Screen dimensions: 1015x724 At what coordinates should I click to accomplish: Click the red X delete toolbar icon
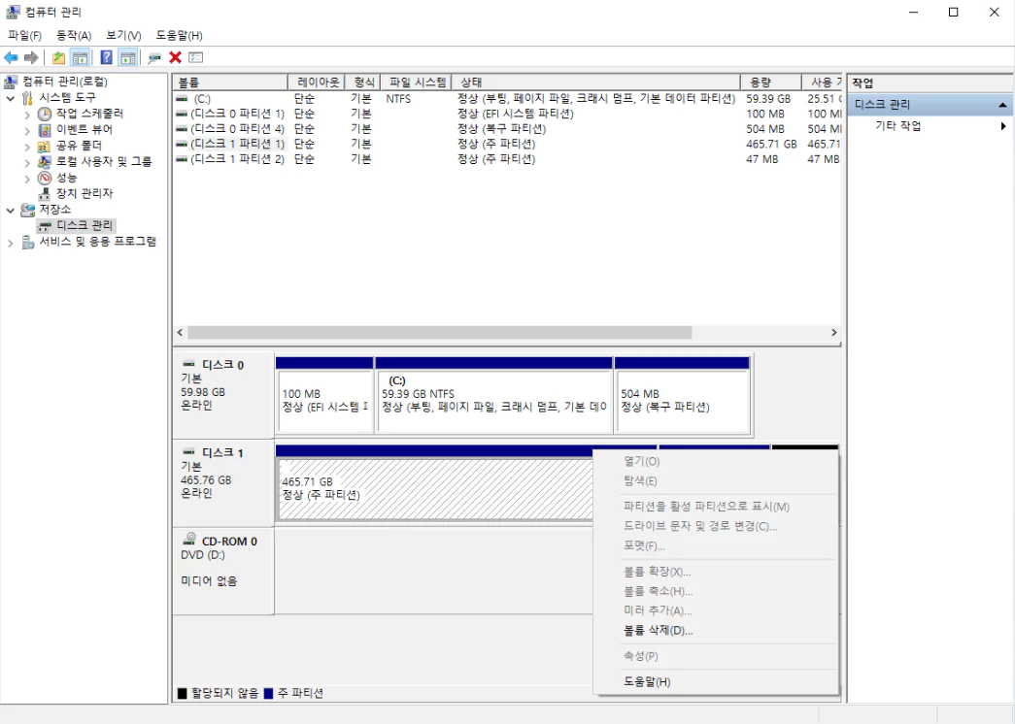pos(175,57)
